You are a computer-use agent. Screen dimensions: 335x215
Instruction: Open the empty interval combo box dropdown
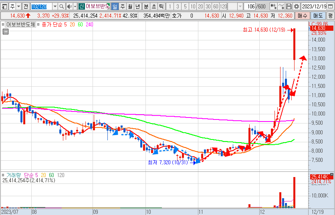pos(240,7)
